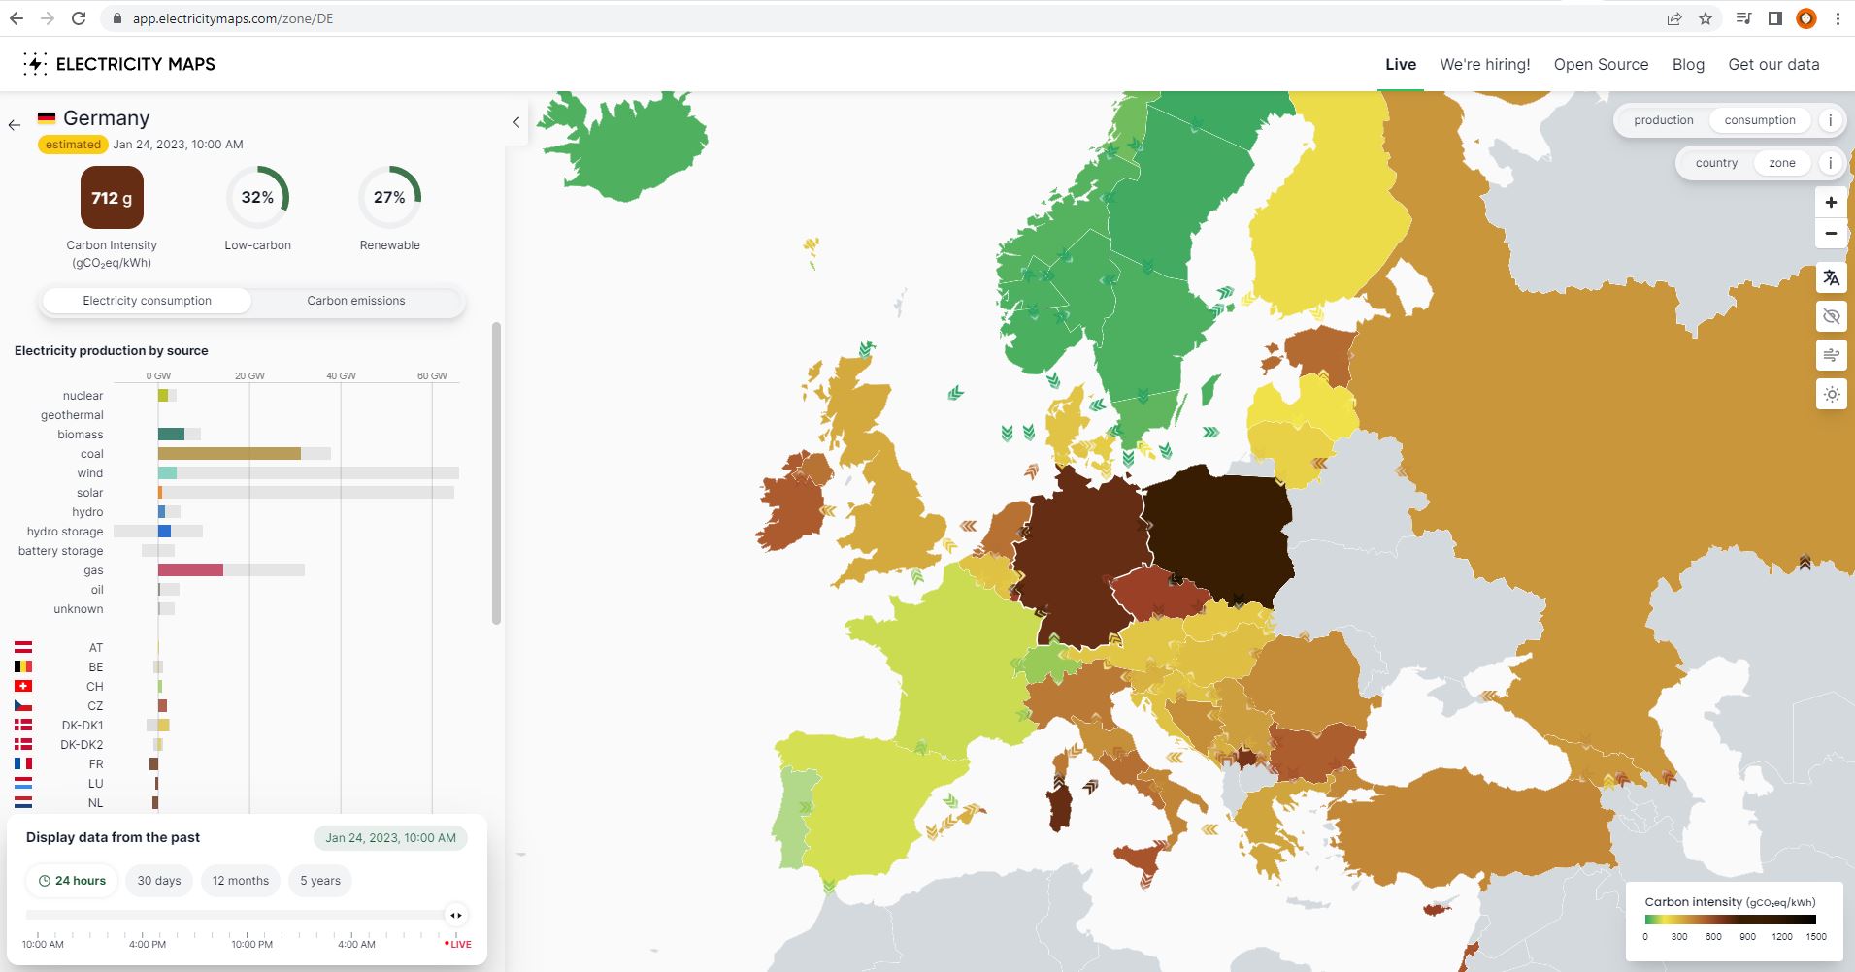This screenshot has width=1855, height=972.
Task: Click the browser profile avatar icon
Action: click(x=1806, y=18)
